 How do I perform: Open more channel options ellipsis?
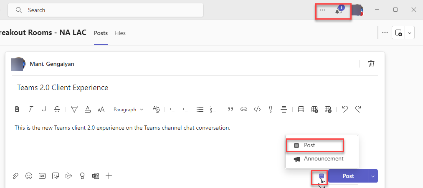(x=385, y=33)
